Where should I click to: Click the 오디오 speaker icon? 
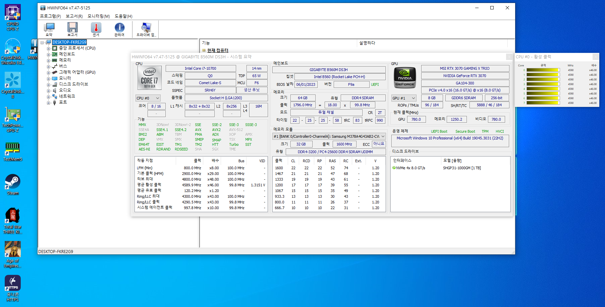[55, 90]
